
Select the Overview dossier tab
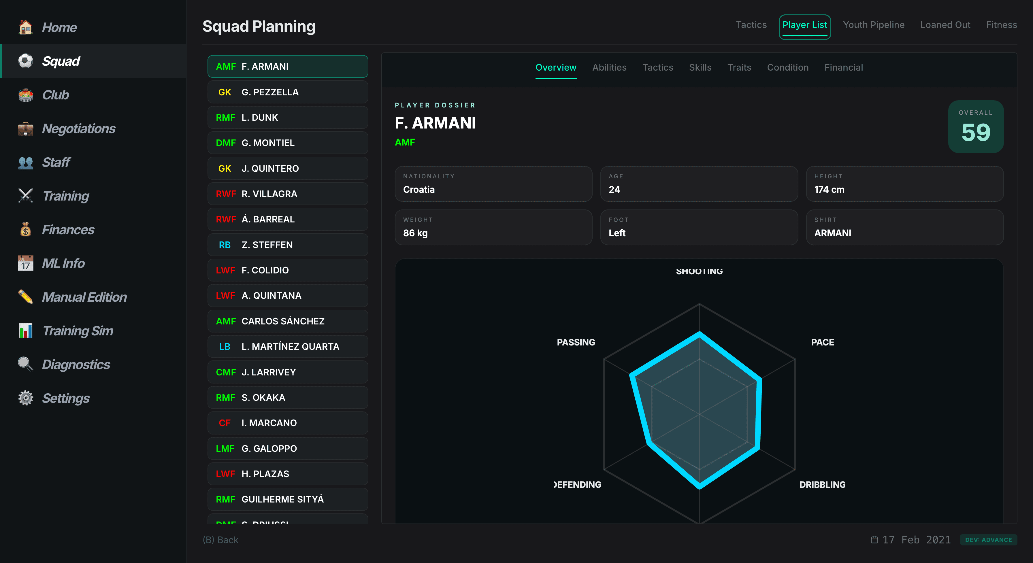(556, 67)
